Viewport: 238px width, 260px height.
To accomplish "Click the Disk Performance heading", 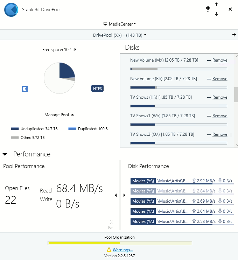I will point(148,166).
